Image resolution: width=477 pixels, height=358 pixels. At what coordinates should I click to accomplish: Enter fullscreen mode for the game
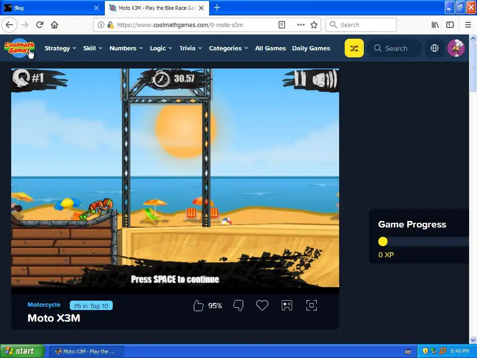click(x=312, y=305)
